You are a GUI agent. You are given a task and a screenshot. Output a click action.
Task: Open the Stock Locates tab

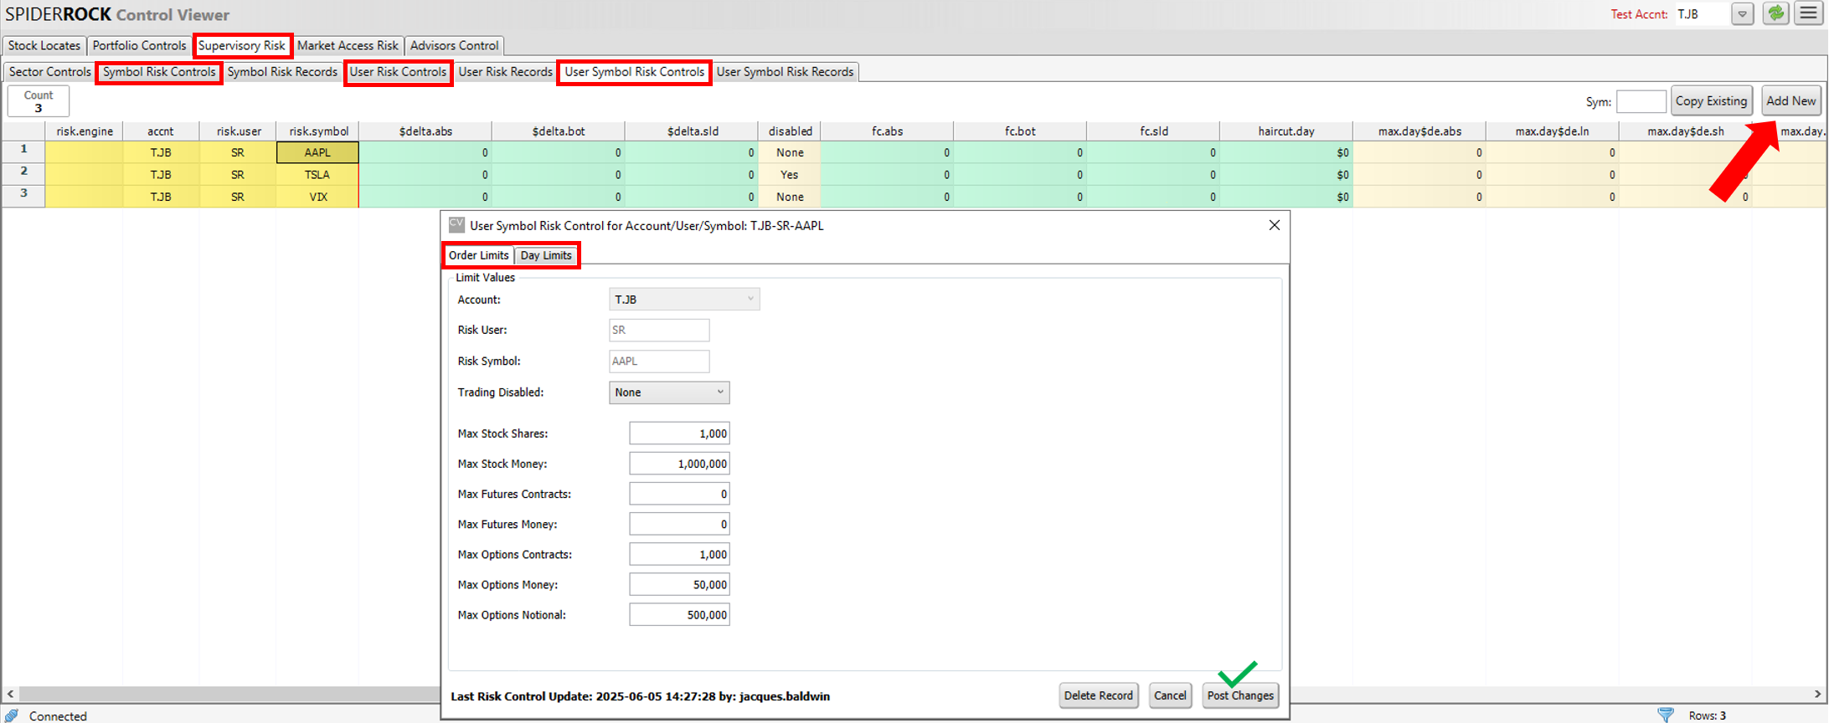click(x=44, y=45)
